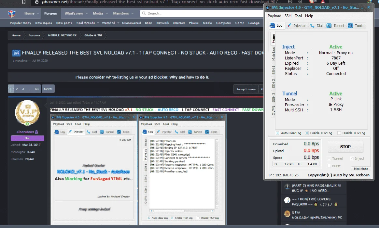Click the Home breadcrumb
379x228 pixels.
point(16,35)
